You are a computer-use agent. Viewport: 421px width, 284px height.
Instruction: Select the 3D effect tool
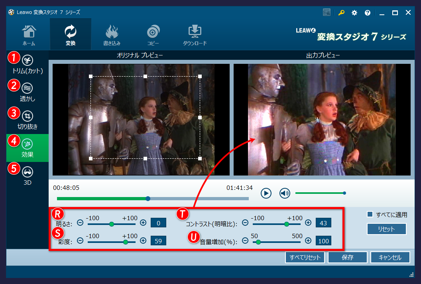coord(27,172)
